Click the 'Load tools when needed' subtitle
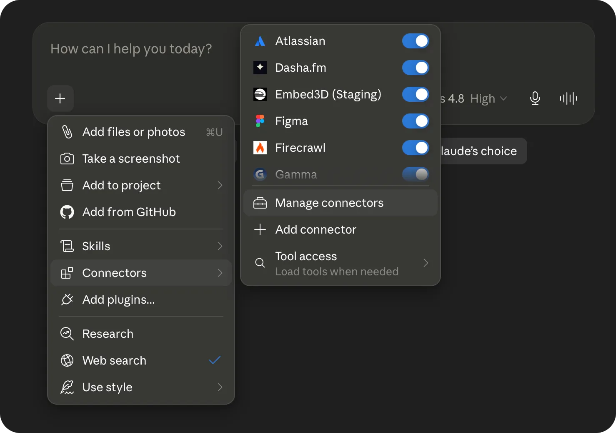616x433 pixels. pos(337,272)
